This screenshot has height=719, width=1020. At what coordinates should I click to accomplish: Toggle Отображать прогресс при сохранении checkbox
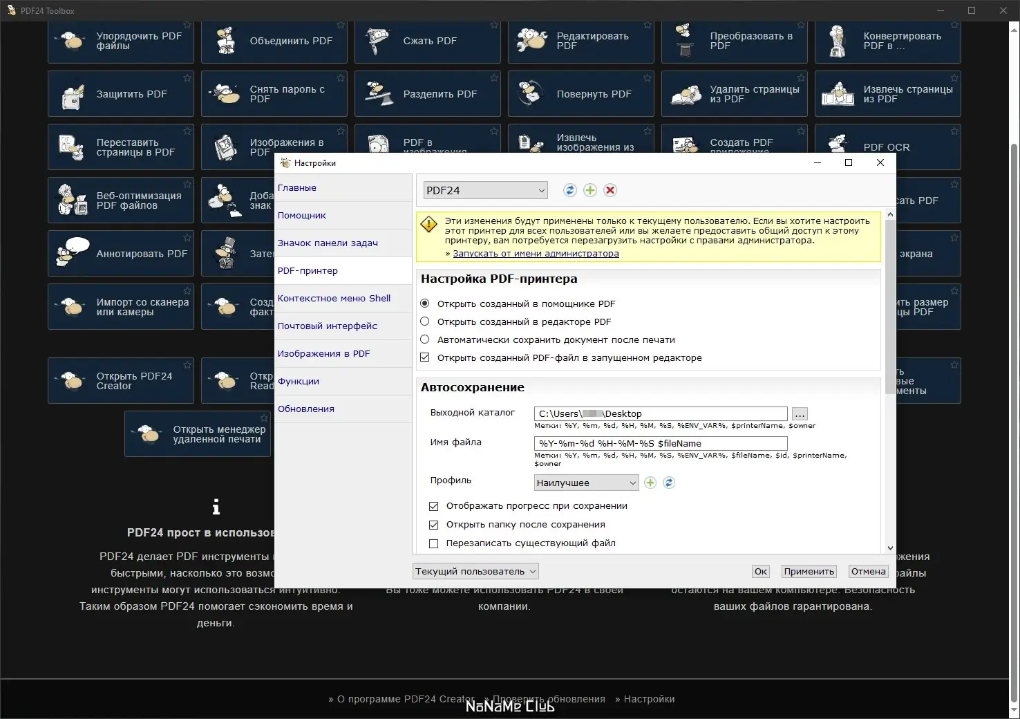pos(434,506)
